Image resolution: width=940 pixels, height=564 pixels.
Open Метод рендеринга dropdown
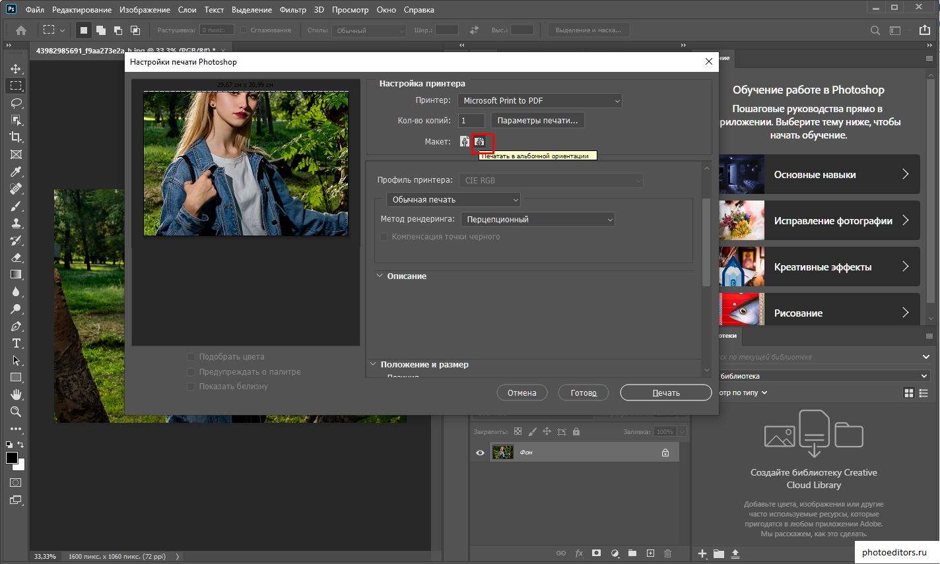(538, 220)
